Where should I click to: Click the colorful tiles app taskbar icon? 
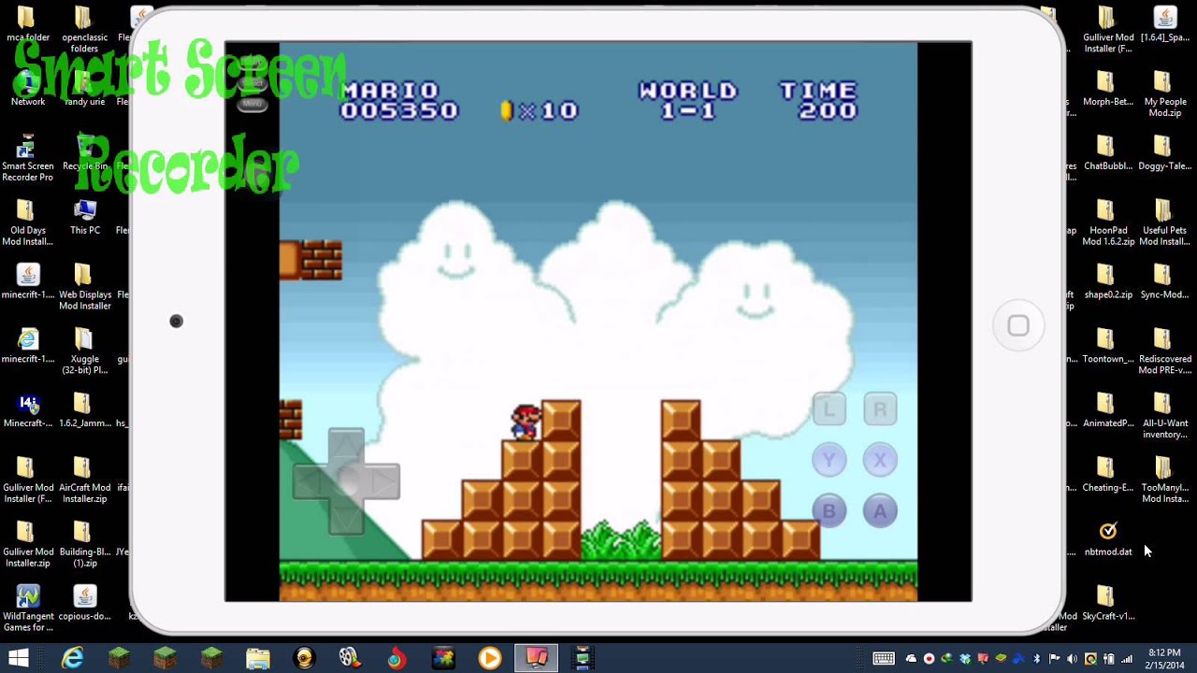click(443, 658)
